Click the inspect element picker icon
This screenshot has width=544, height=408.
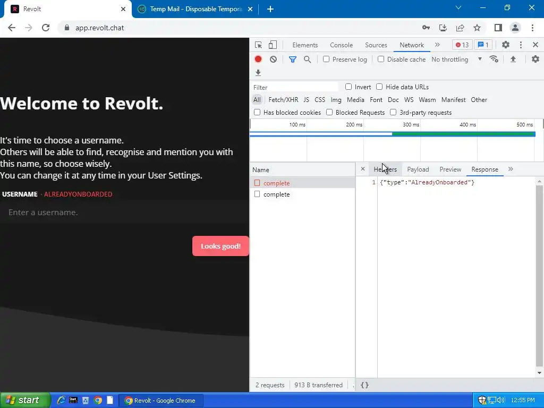[x=258, y=45]
